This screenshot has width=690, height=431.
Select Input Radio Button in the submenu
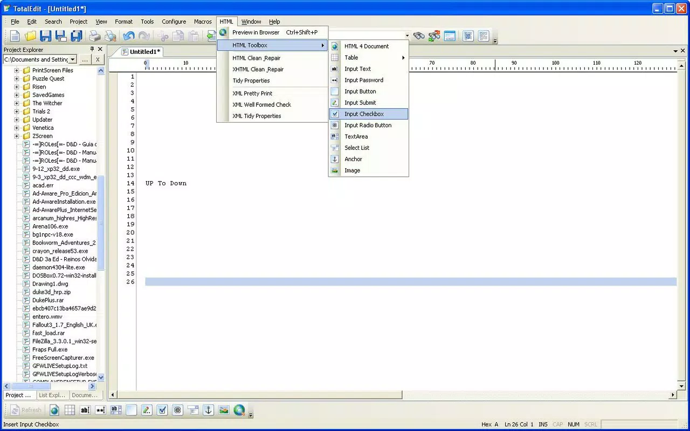368,125
